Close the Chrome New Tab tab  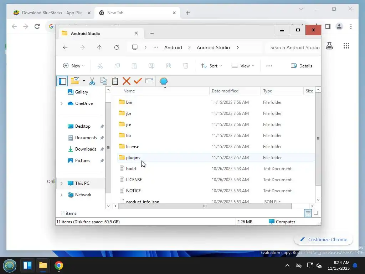pyautogui.click(x=174, y=13)
